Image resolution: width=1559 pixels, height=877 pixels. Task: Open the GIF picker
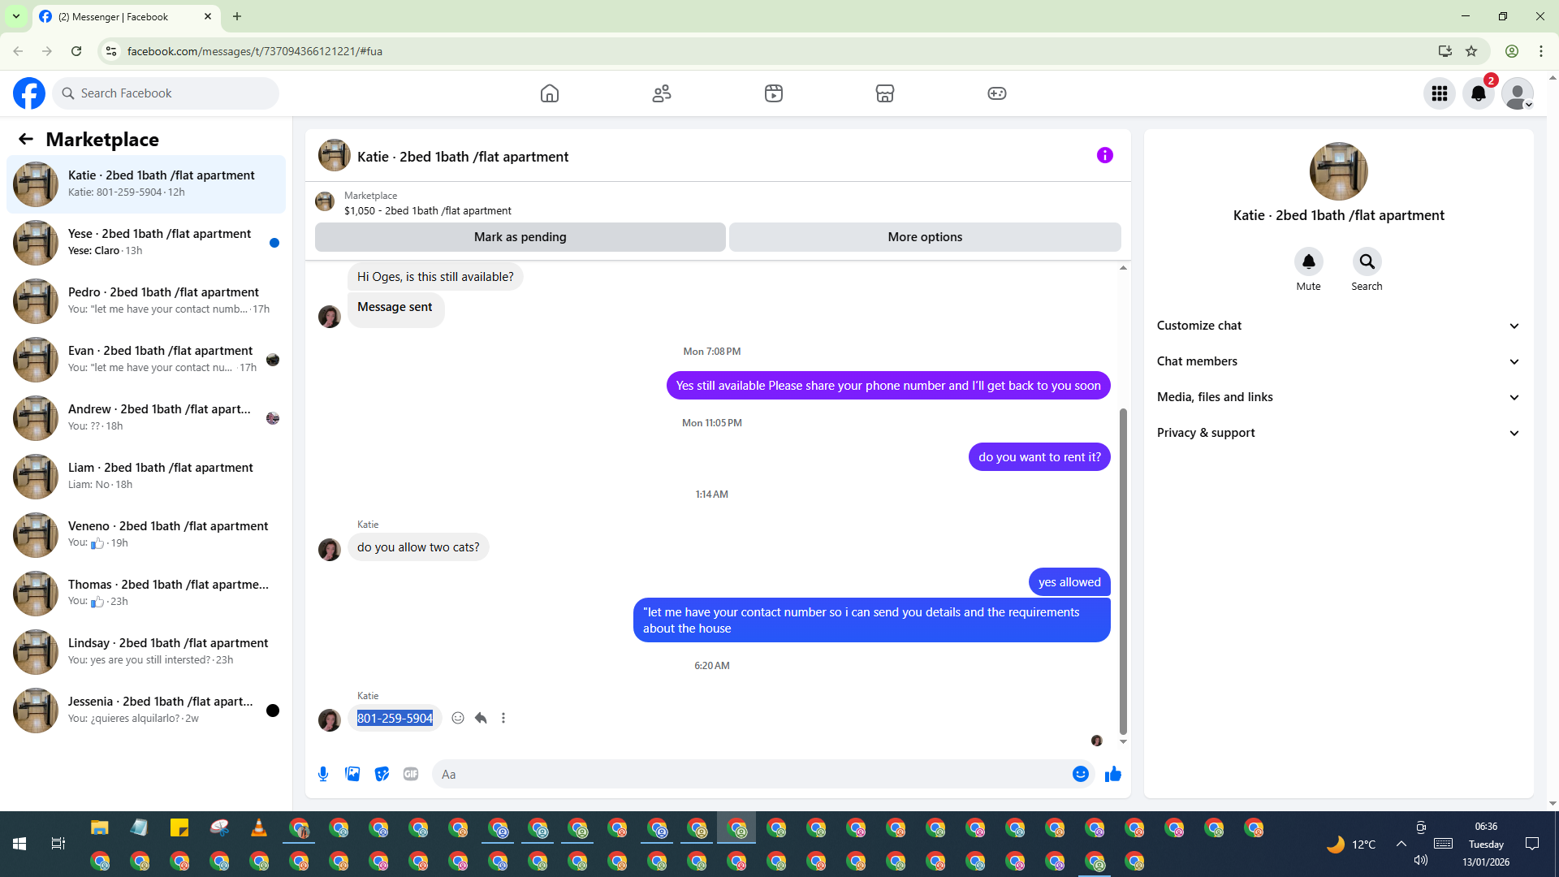[x=411, y=774]
